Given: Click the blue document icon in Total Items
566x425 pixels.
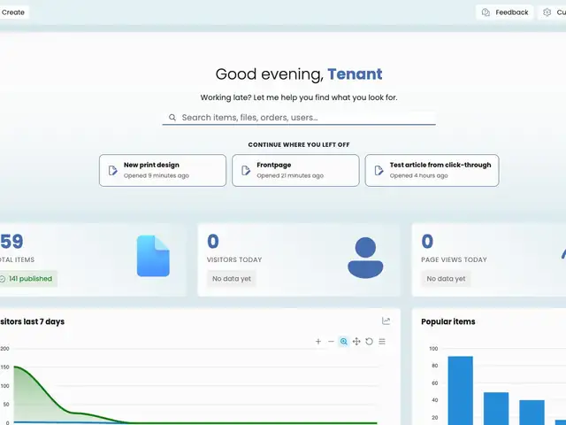Looking at the screenshot, I should coord(153,256).
